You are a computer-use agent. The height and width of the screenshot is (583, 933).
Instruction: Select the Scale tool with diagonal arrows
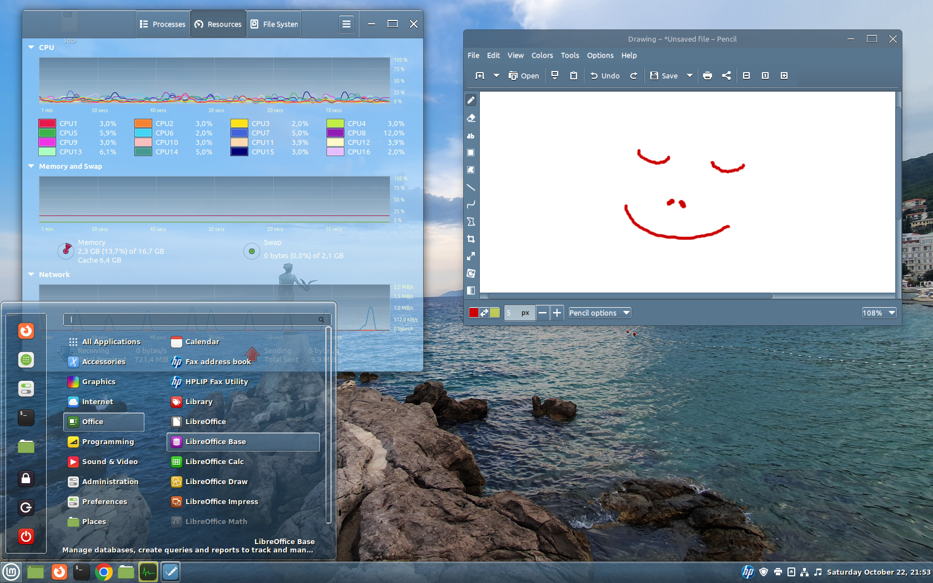[471, 256]
